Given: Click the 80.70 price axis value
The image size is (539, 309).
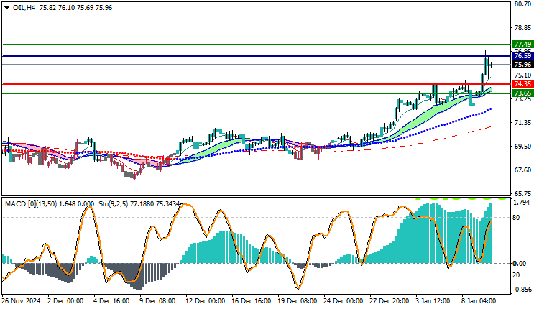Looking at the screenshot, I should click(522, 4).
